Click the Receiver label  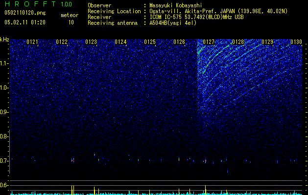[x=99, y=17]
